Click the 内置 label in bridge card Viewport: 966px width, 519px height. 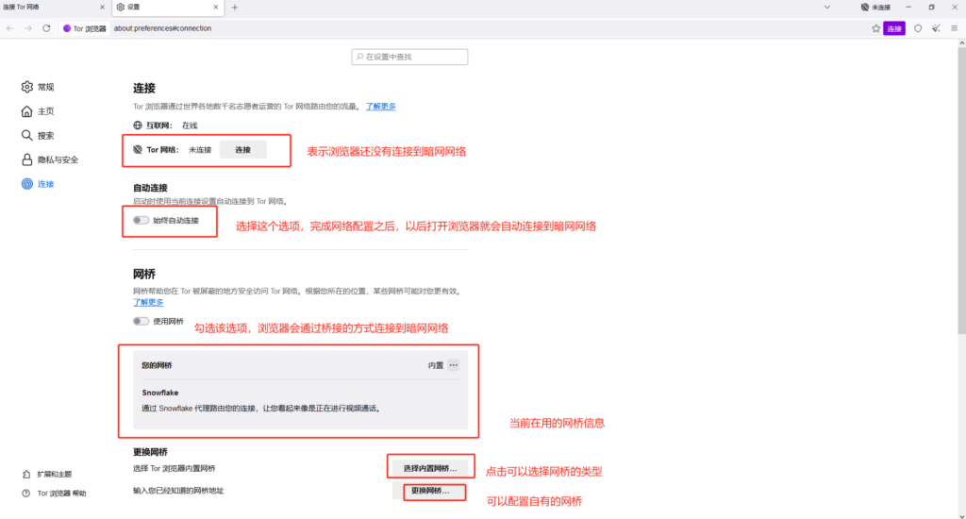click(436, 365)
